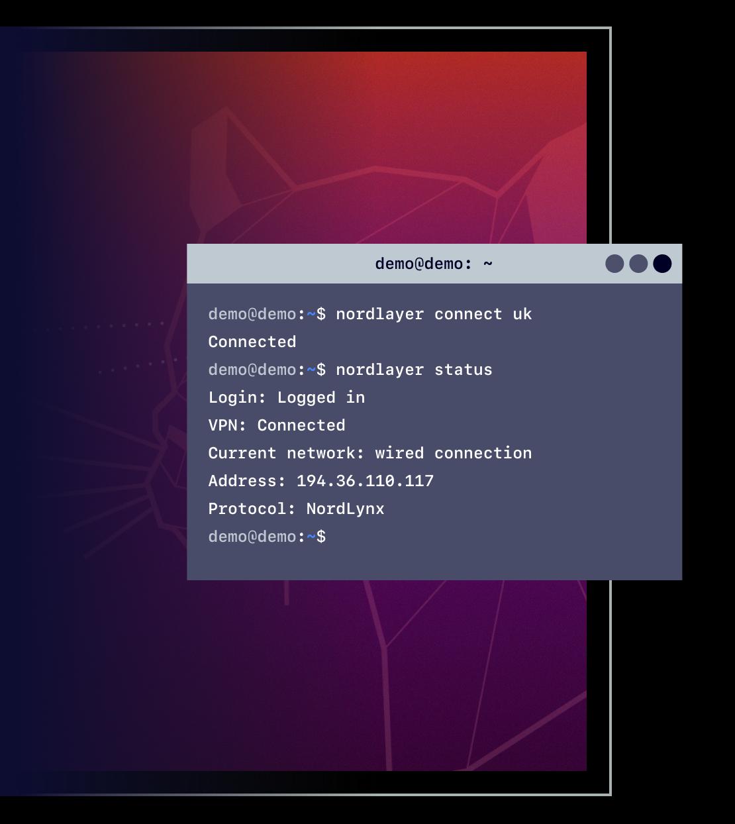Click the terminal title 'demo@demo: ~'
This screenshot has height=824, width=735.
tap(434, 264)
